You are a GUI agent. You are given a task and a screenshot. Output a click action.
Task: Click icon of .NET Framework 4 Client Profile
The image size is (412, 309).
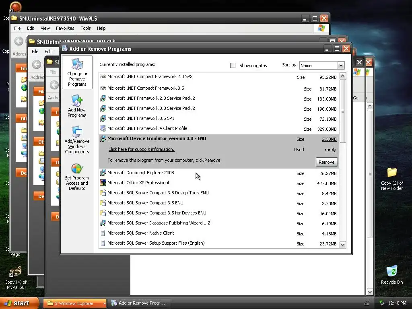(103, 128)
